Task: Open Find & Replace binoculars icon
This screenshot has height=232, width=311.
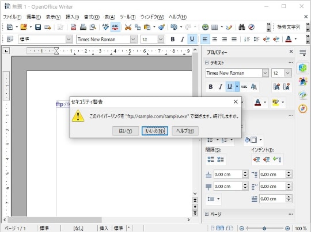Action: [241, 27]
